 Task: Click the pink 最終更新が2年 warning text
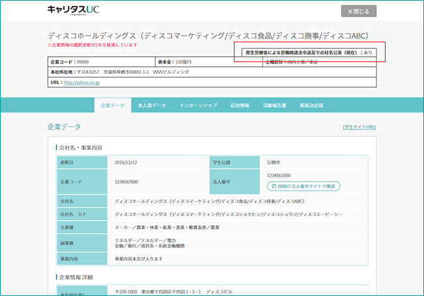click(92, 45)
